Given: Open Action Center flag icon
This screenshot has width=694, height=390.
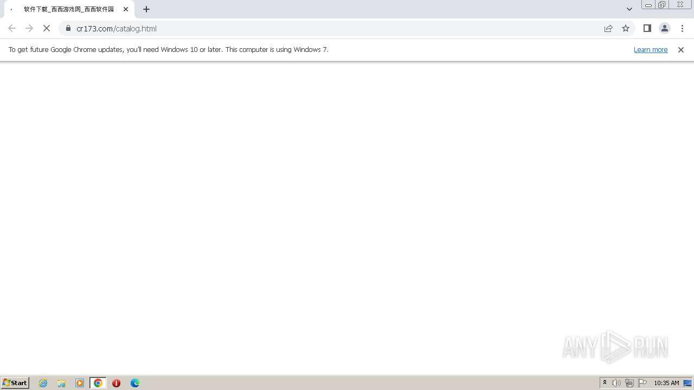Looking at the screenshot, I should tap(642, 383).
